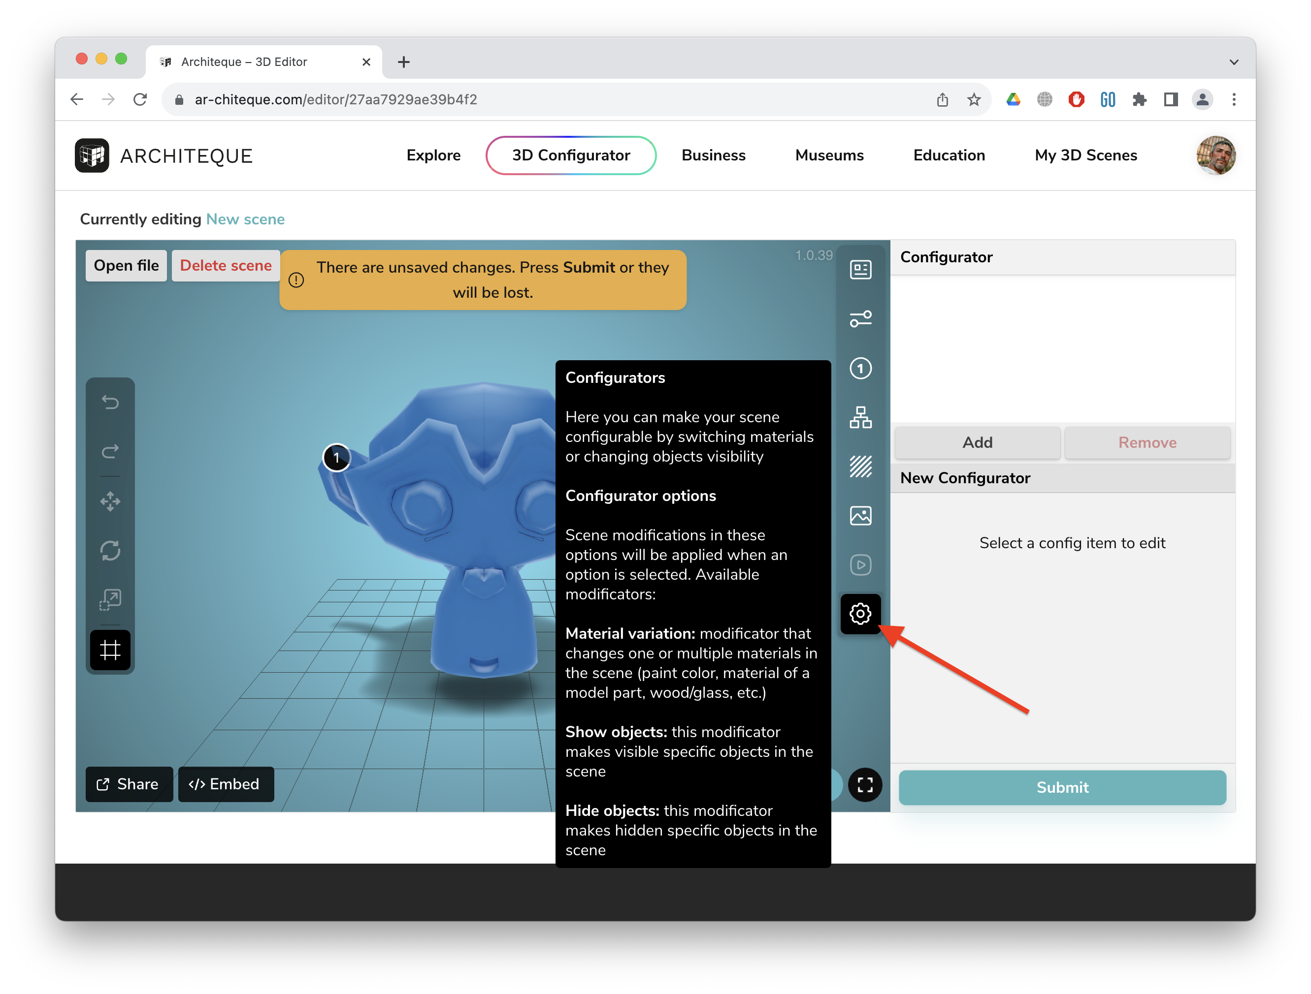Open My 3D Scenes

[1085, 155]
